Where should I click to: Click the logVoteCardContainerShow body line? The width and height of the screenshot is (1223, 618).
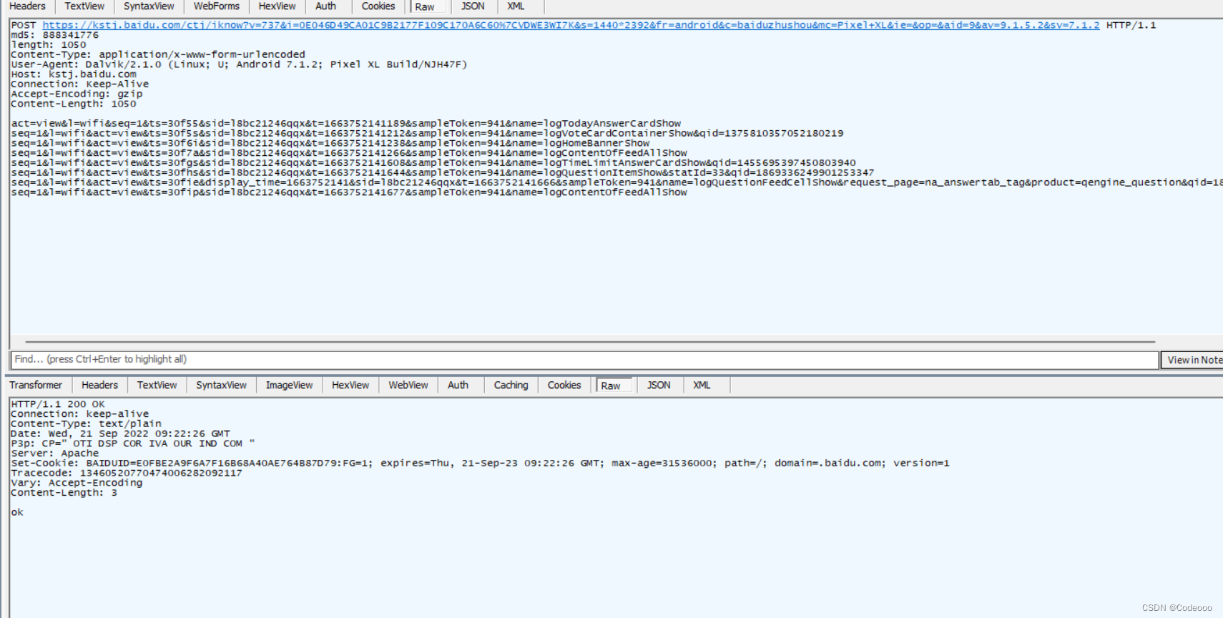tap(427, 134)
